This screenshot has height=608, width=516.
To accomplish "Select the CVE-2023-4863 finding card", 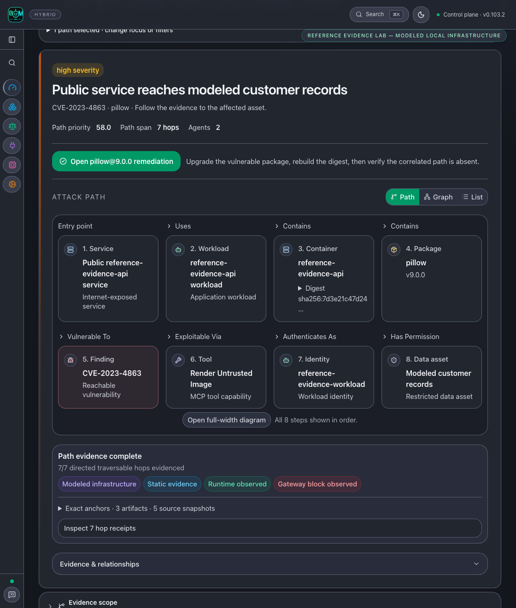I will pyautogui.click(x=108, y=377).
